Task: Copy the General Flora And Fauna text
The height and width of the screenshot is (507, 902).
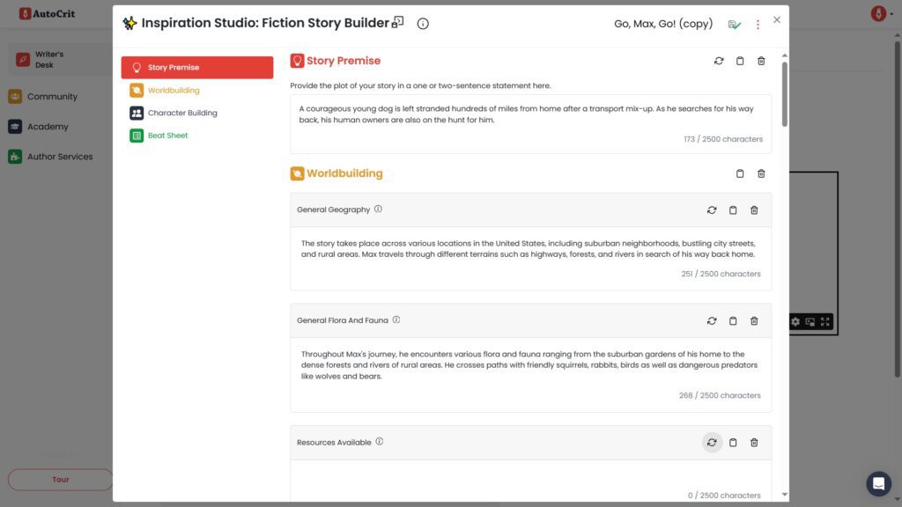Action: pyautogui.click(x=733, y=320)
